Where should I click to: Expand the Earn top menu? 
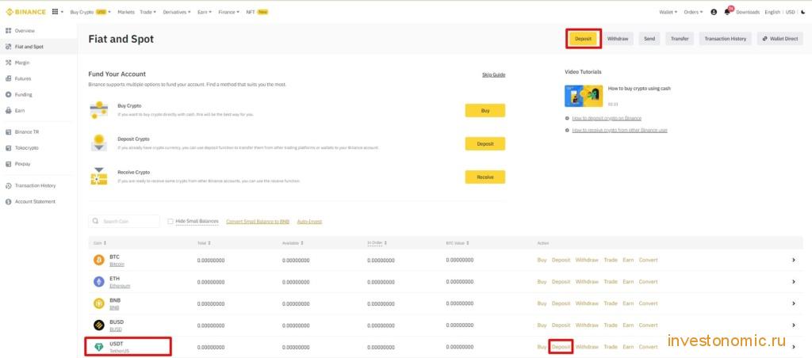point(205,12)
